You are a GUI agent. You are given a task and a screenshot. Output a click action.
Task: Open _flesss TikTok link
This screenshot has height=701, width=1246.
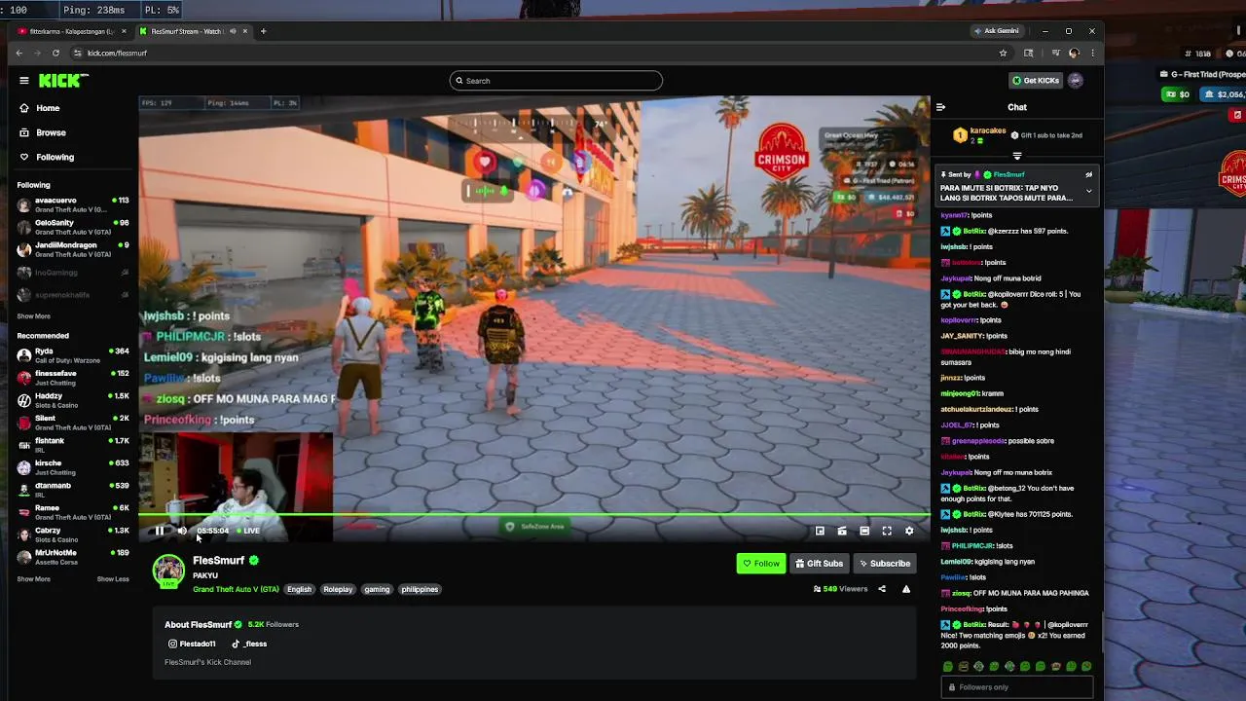(249, 644)
